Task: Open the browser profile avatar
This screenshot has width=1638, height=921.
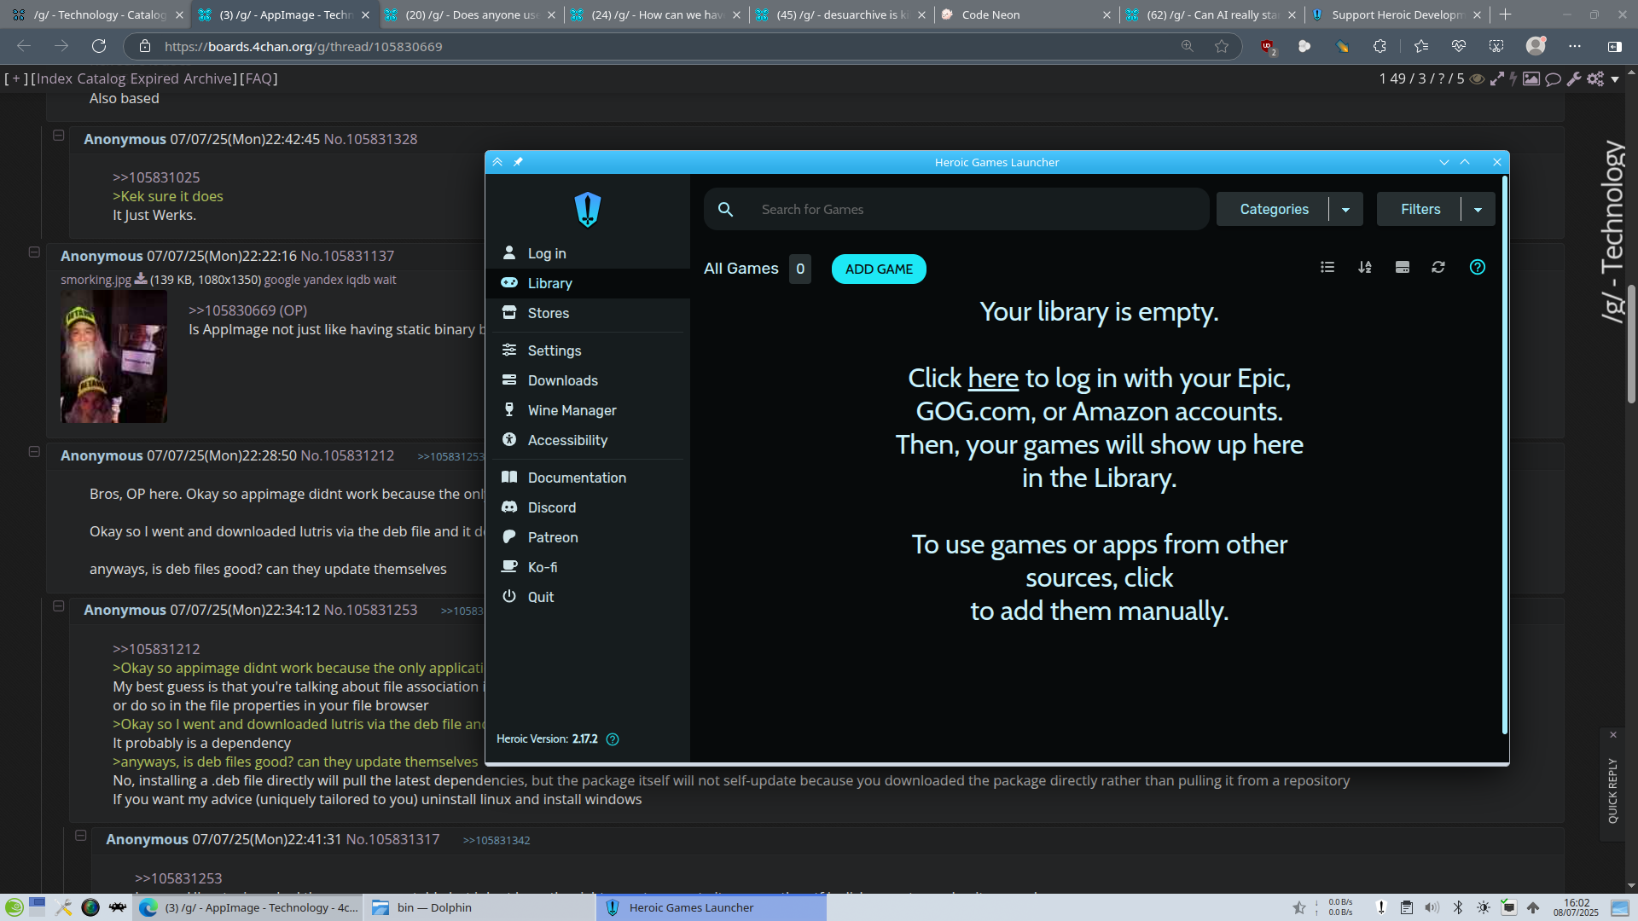Action: coord(1536,46)
